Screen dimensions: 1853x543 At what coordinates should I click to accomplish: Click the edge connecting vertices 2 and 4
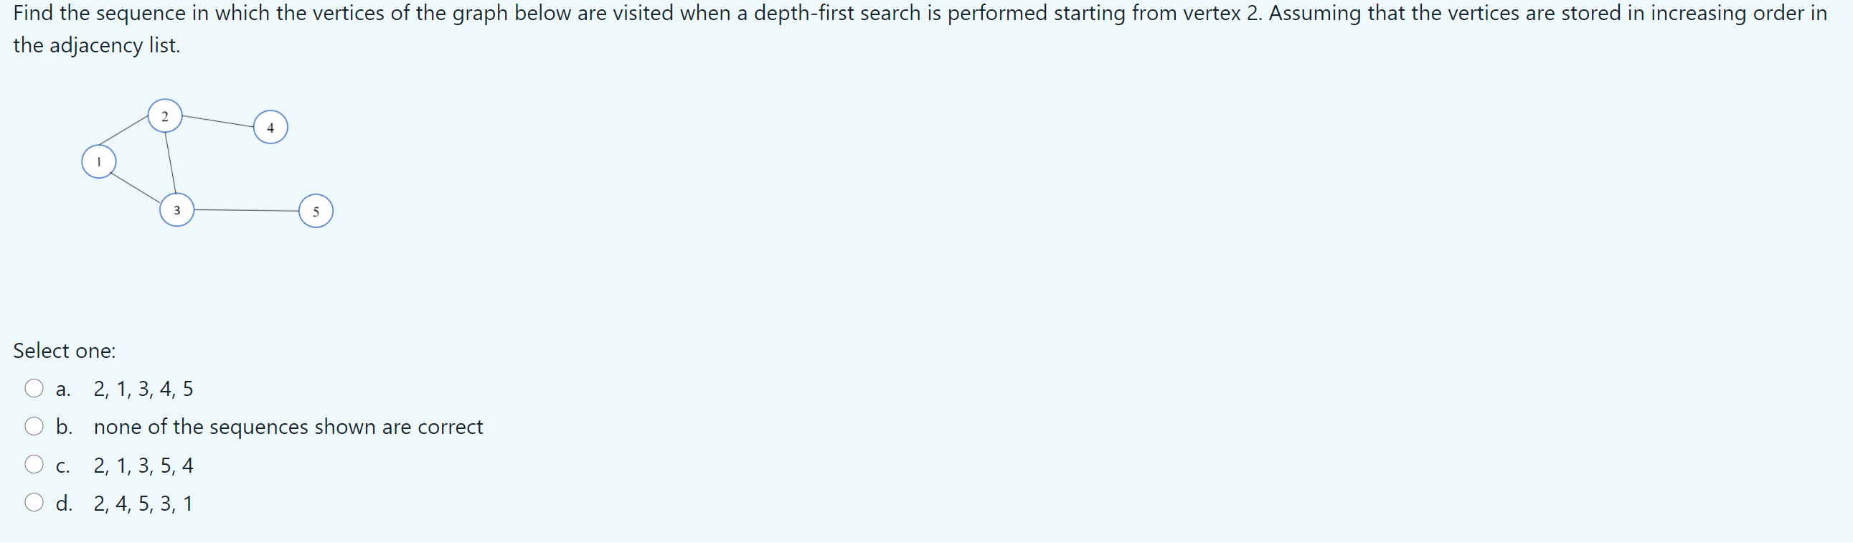[218, 121]
